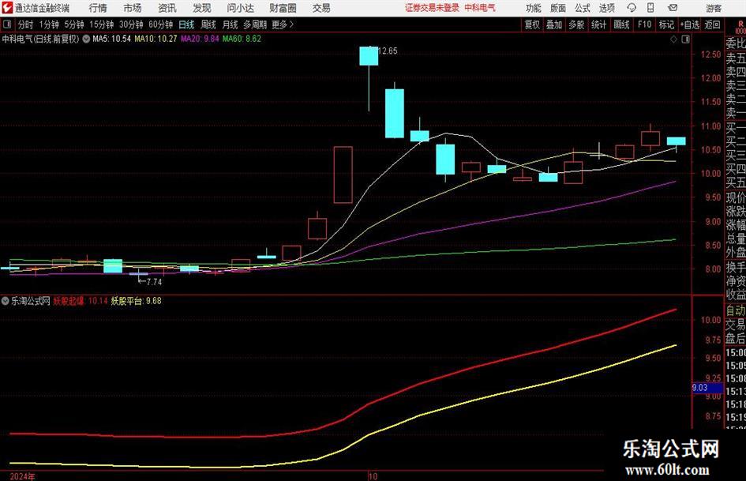Open the 资讯 menu
This screenshot has height=481, width=746.
167,8
